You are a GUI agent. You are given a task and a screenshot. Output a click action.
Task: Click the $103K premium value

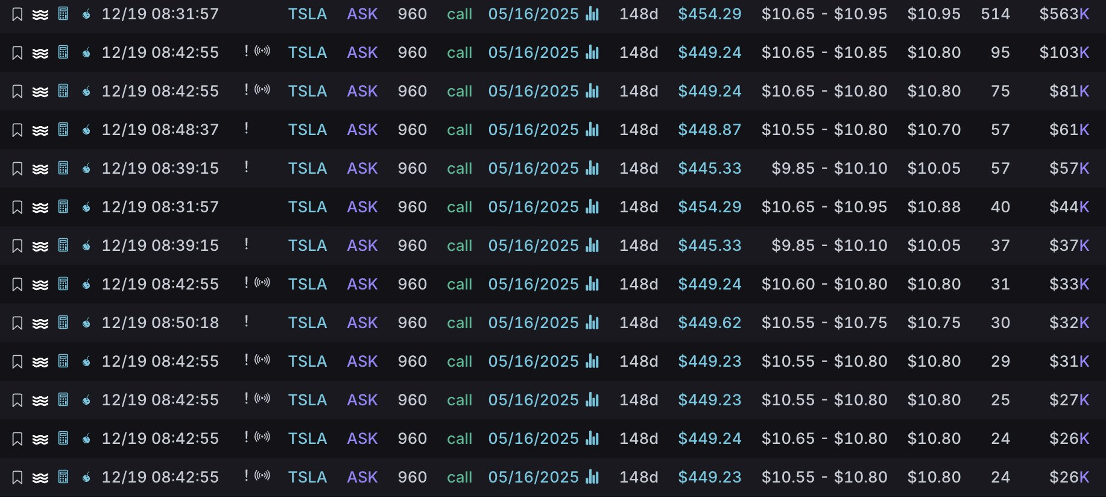pyautogui.click(x=1064, y=52)
